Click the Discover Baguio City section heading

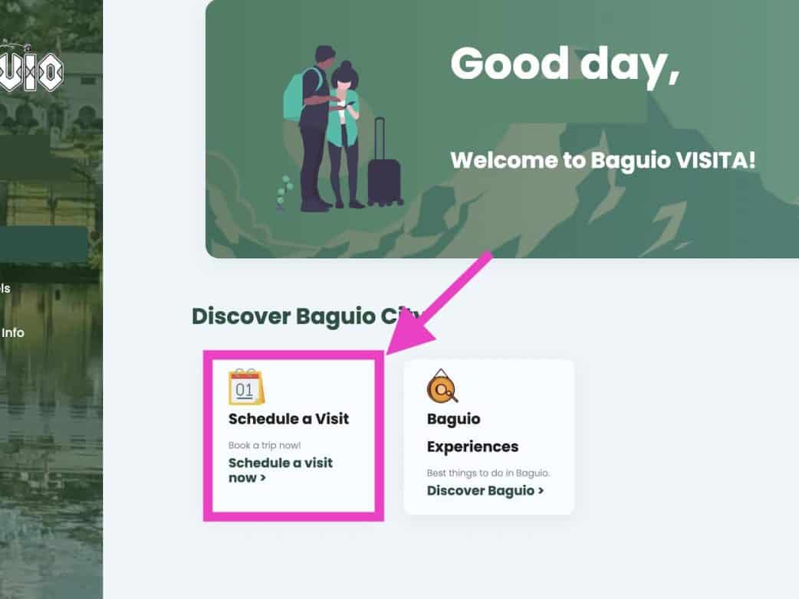click(306, 316)
